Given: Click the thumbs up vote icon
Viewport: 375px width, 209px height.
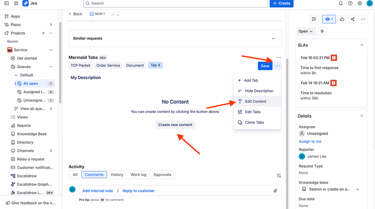Looking at the screenshot, I should pyautogui.click(x=342, y=19).
